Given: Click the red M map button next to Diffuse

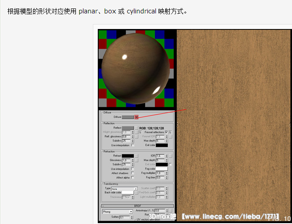Looking at the screenshot, I should click(x=137, y=117).
